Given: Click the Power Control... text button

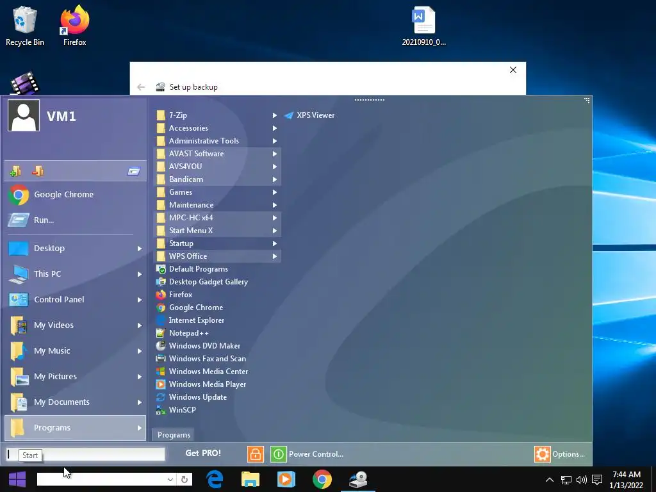Looking at the screenshot, I should coord(316,454).
